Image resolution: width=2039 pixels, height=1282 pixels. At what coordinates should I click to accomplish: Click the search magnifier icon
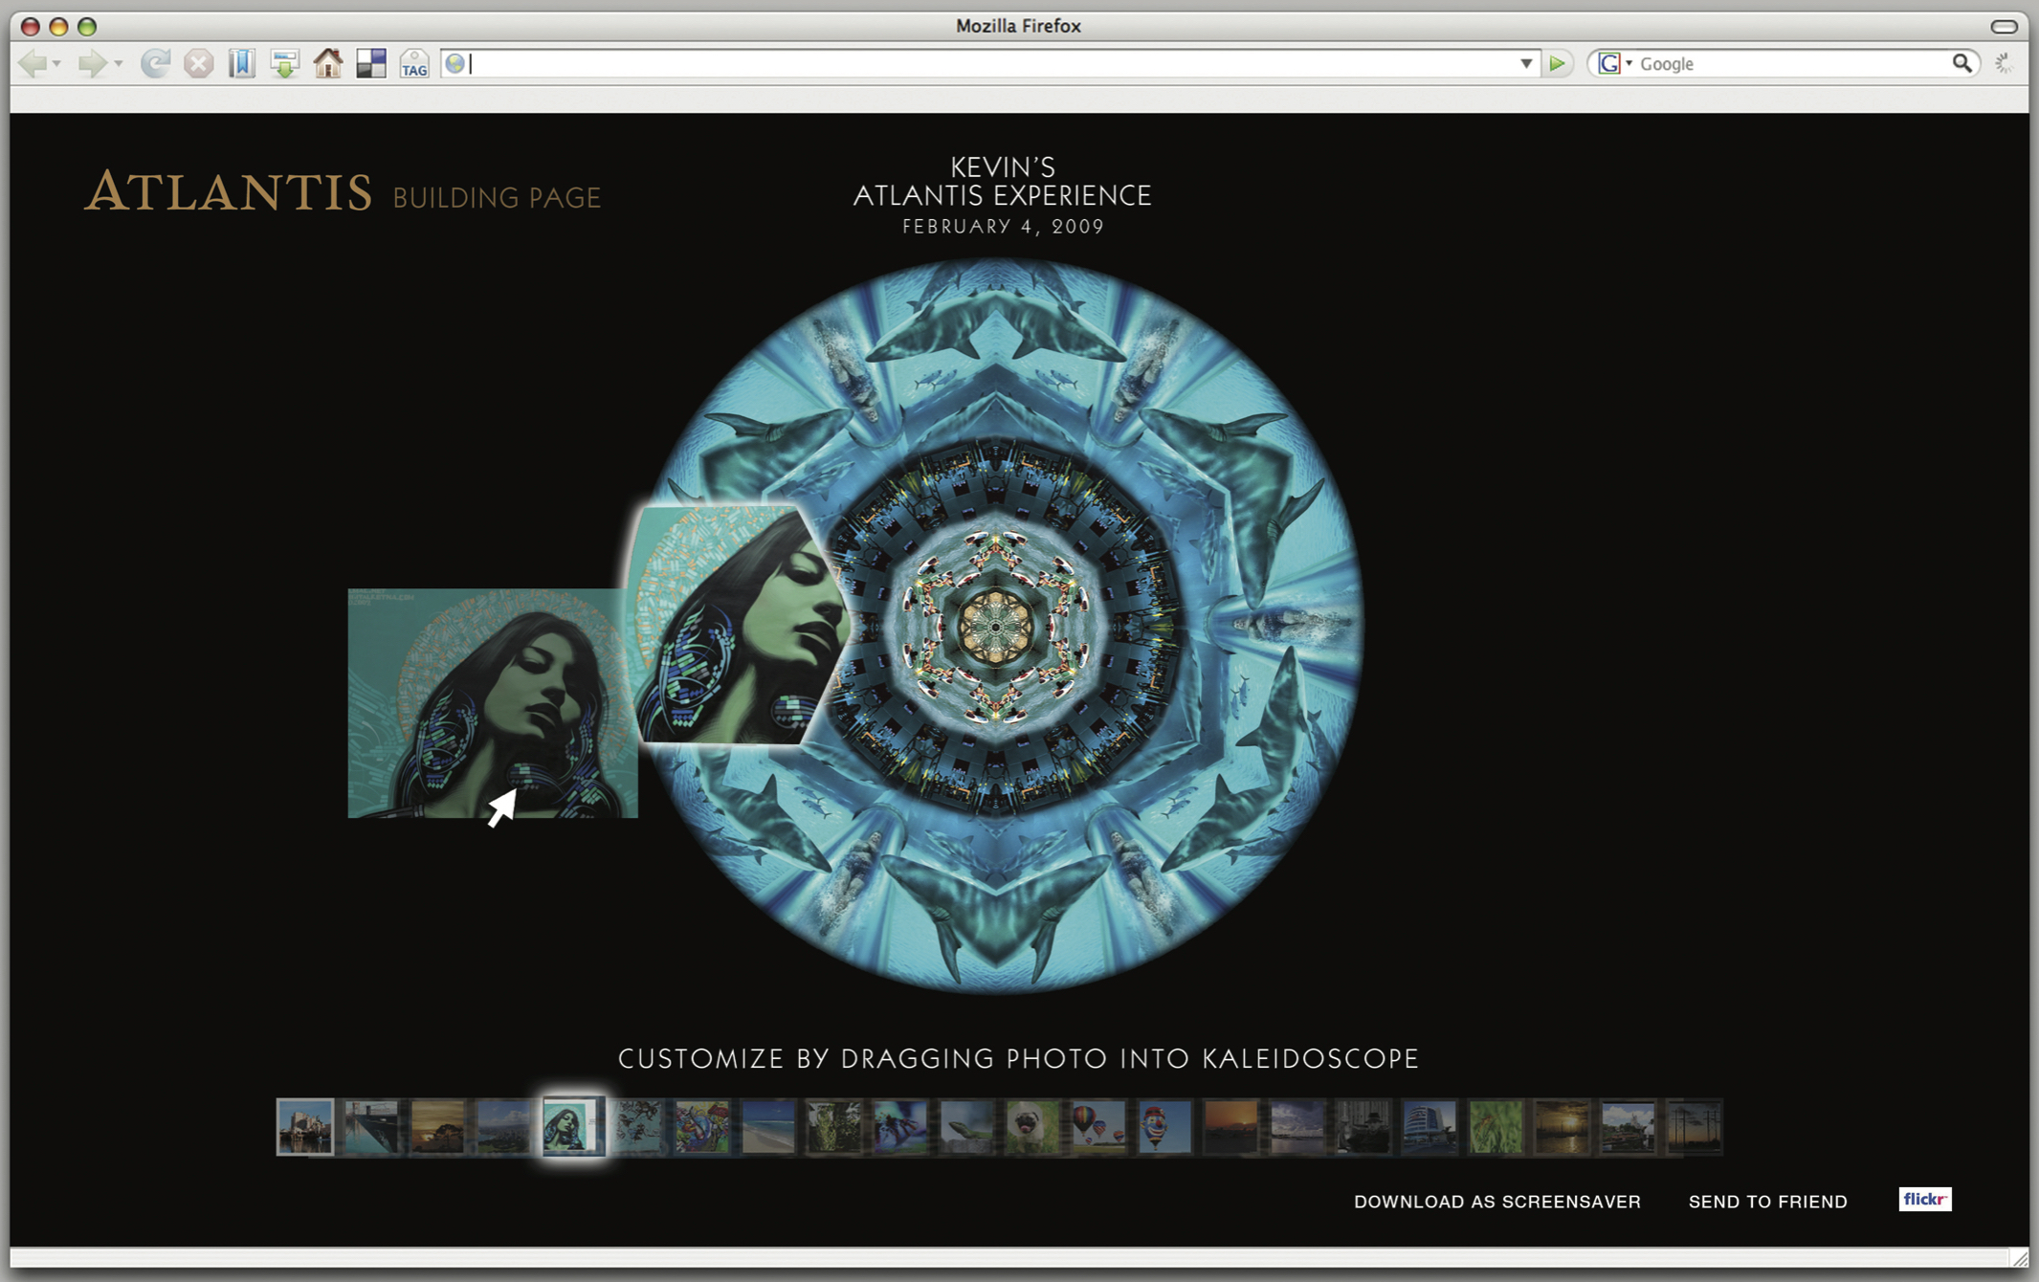point(1961,64)
